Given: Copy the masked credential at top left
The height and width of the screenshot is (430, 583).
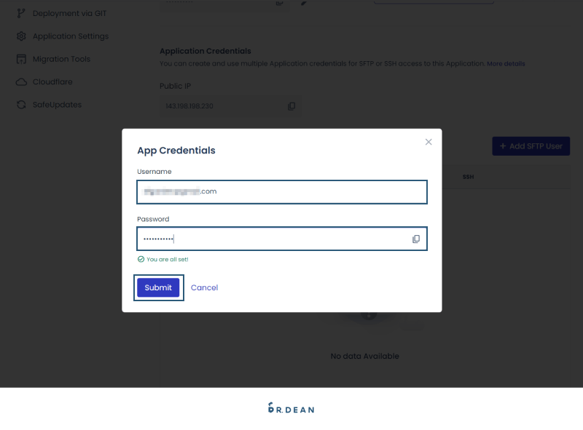Looking at the screenshot, I should pos(279,4).
